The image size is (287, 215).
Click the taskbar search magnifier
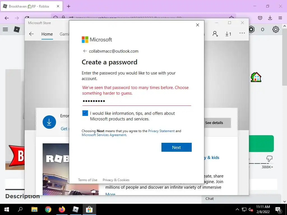(20, 209)
